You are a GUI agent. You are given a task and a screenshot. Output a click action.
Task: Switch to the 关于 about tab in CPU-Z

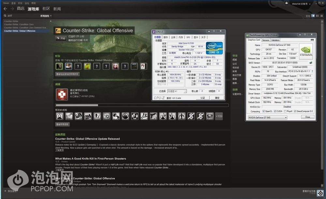pyautogui.click(x=203, y=37)
